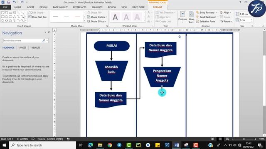Screen dimensions: 266x149
Task: Switch to RESULTS in Navigation pane
Action: click(x=36, y=48)
